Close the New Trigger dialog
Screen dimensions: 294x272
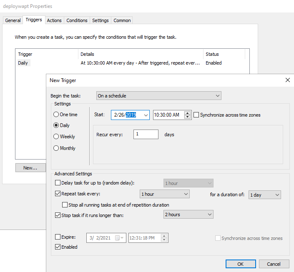click(x=287, y=80)
